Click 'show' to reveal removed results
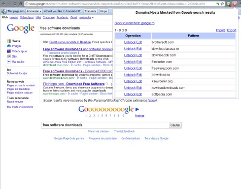The height and width of the screenshot is (189, 241). coord(152,101)
